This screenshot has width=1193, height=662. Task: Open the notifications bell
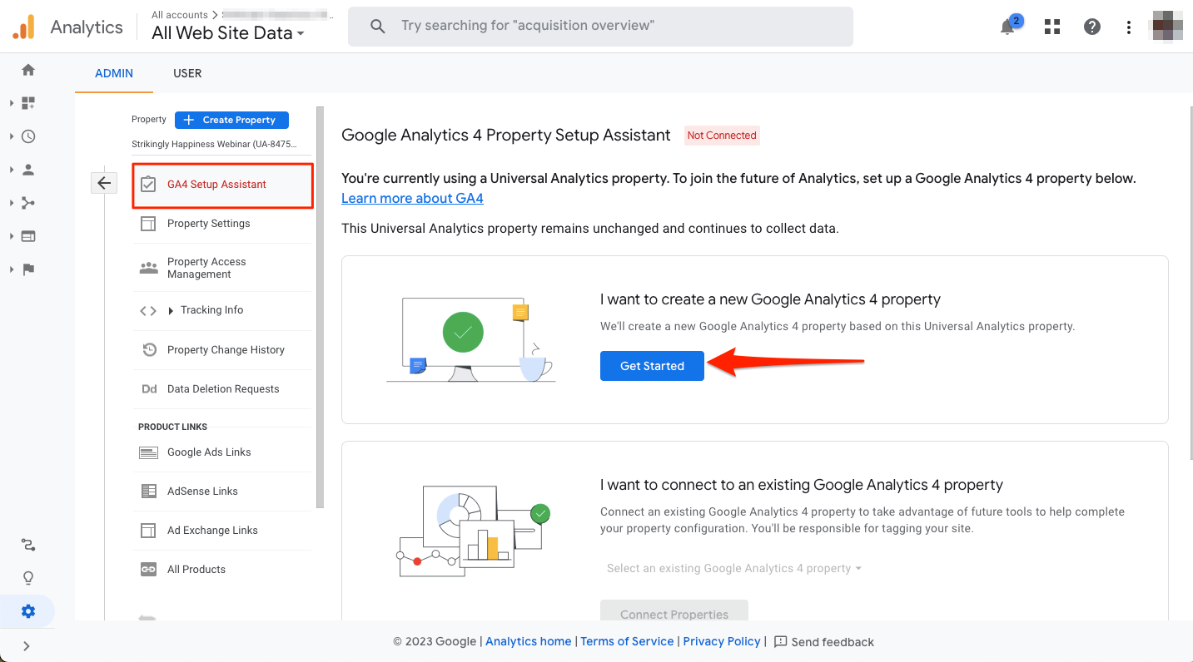[1008, 27]
